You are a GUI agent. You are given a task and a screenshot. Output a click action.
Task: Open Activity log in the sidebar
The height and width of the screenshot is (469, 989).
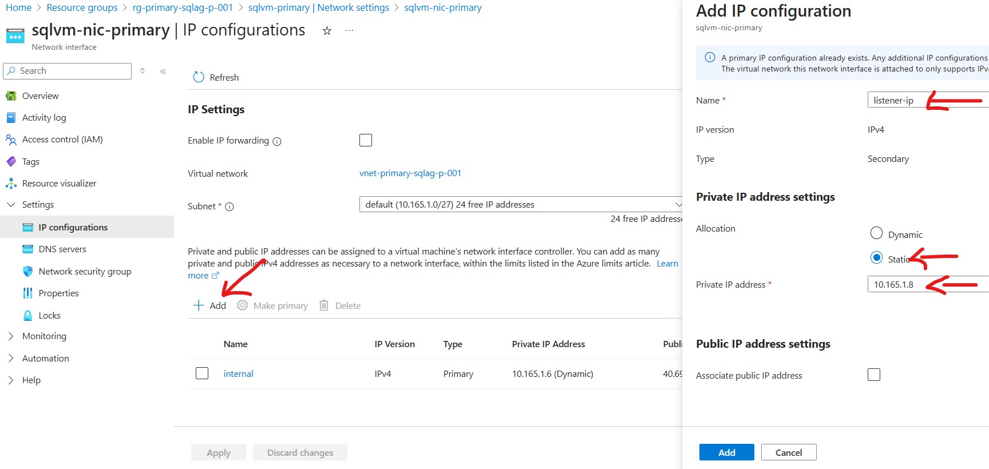44,118
